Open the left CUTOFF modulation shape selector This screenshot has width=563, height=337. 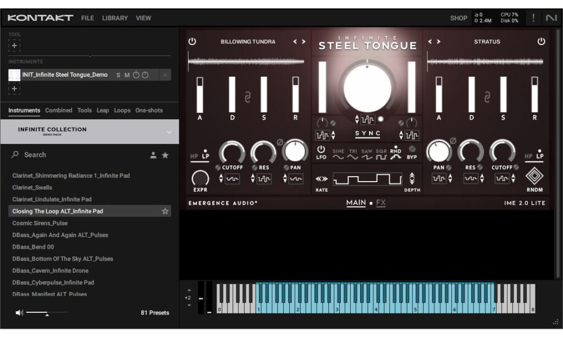[233, 178]
